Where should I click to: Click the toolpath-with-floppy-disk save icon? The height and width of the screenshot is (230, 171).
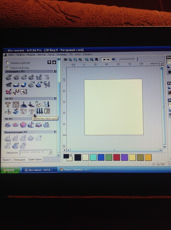tap(9, 77)
